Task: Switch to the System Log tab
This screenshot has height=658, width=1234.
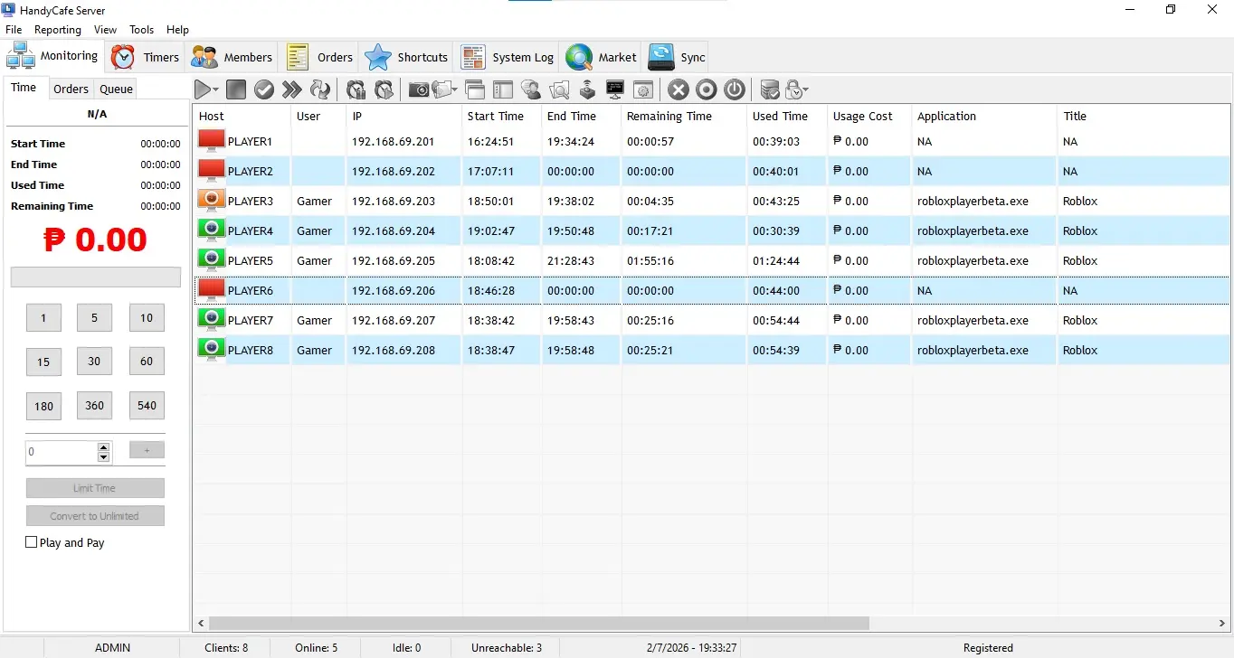Action: tap(508, 57)
